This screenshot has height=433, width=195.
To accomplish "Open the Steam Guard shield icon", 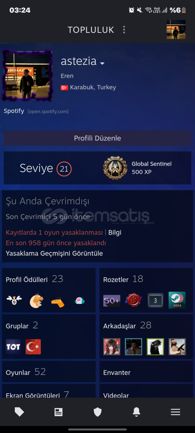I will (x=97, y=412).
